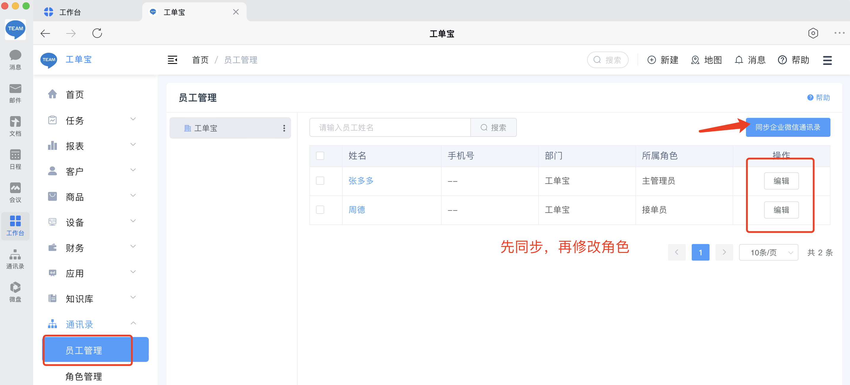Open the 角色管理 menu item
The image size is (850, 385).
[84, 376]
